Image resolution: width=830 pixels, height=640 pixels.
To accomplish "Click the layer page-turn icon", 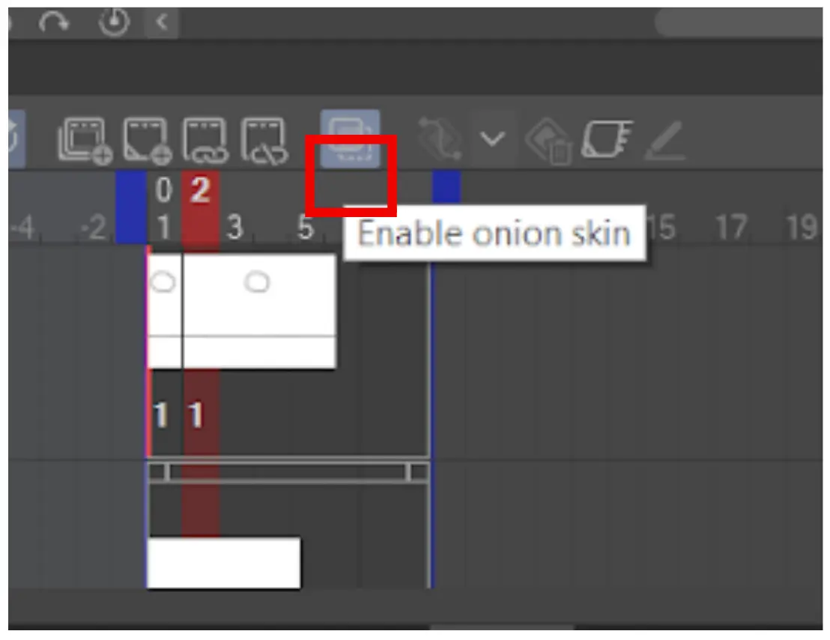I will click(606, 139).
